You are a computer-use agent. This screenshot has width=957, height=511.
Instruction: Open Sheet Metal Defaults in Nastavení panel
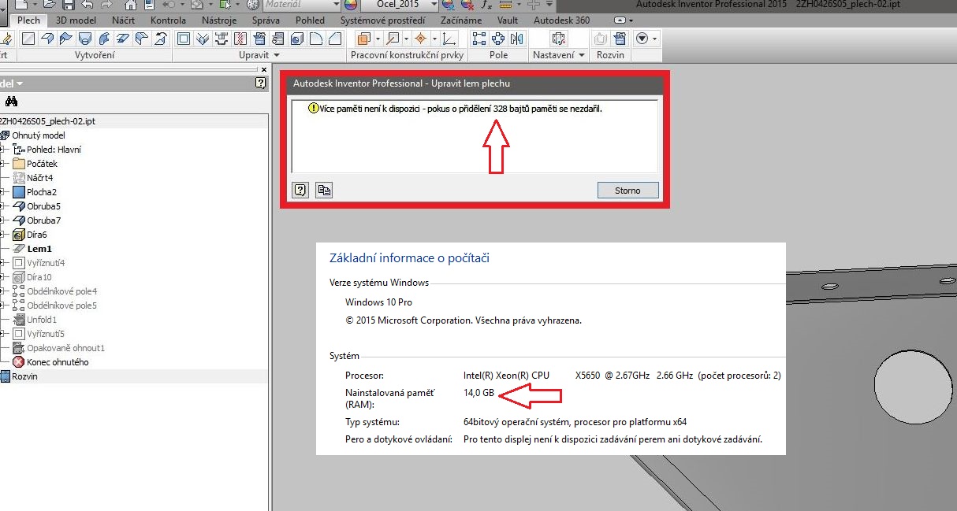(559, 39)
